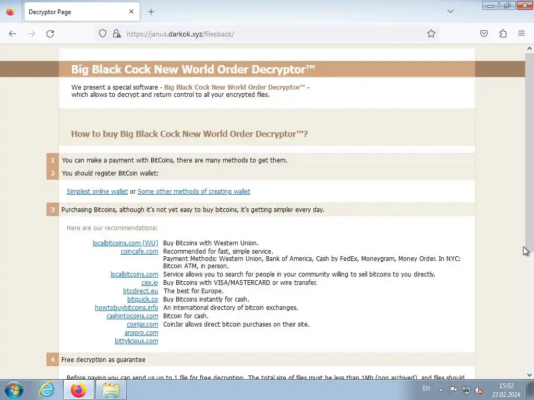The image size is (534, 400).
Task: View site security padlock info
Action: pos(117,34)
